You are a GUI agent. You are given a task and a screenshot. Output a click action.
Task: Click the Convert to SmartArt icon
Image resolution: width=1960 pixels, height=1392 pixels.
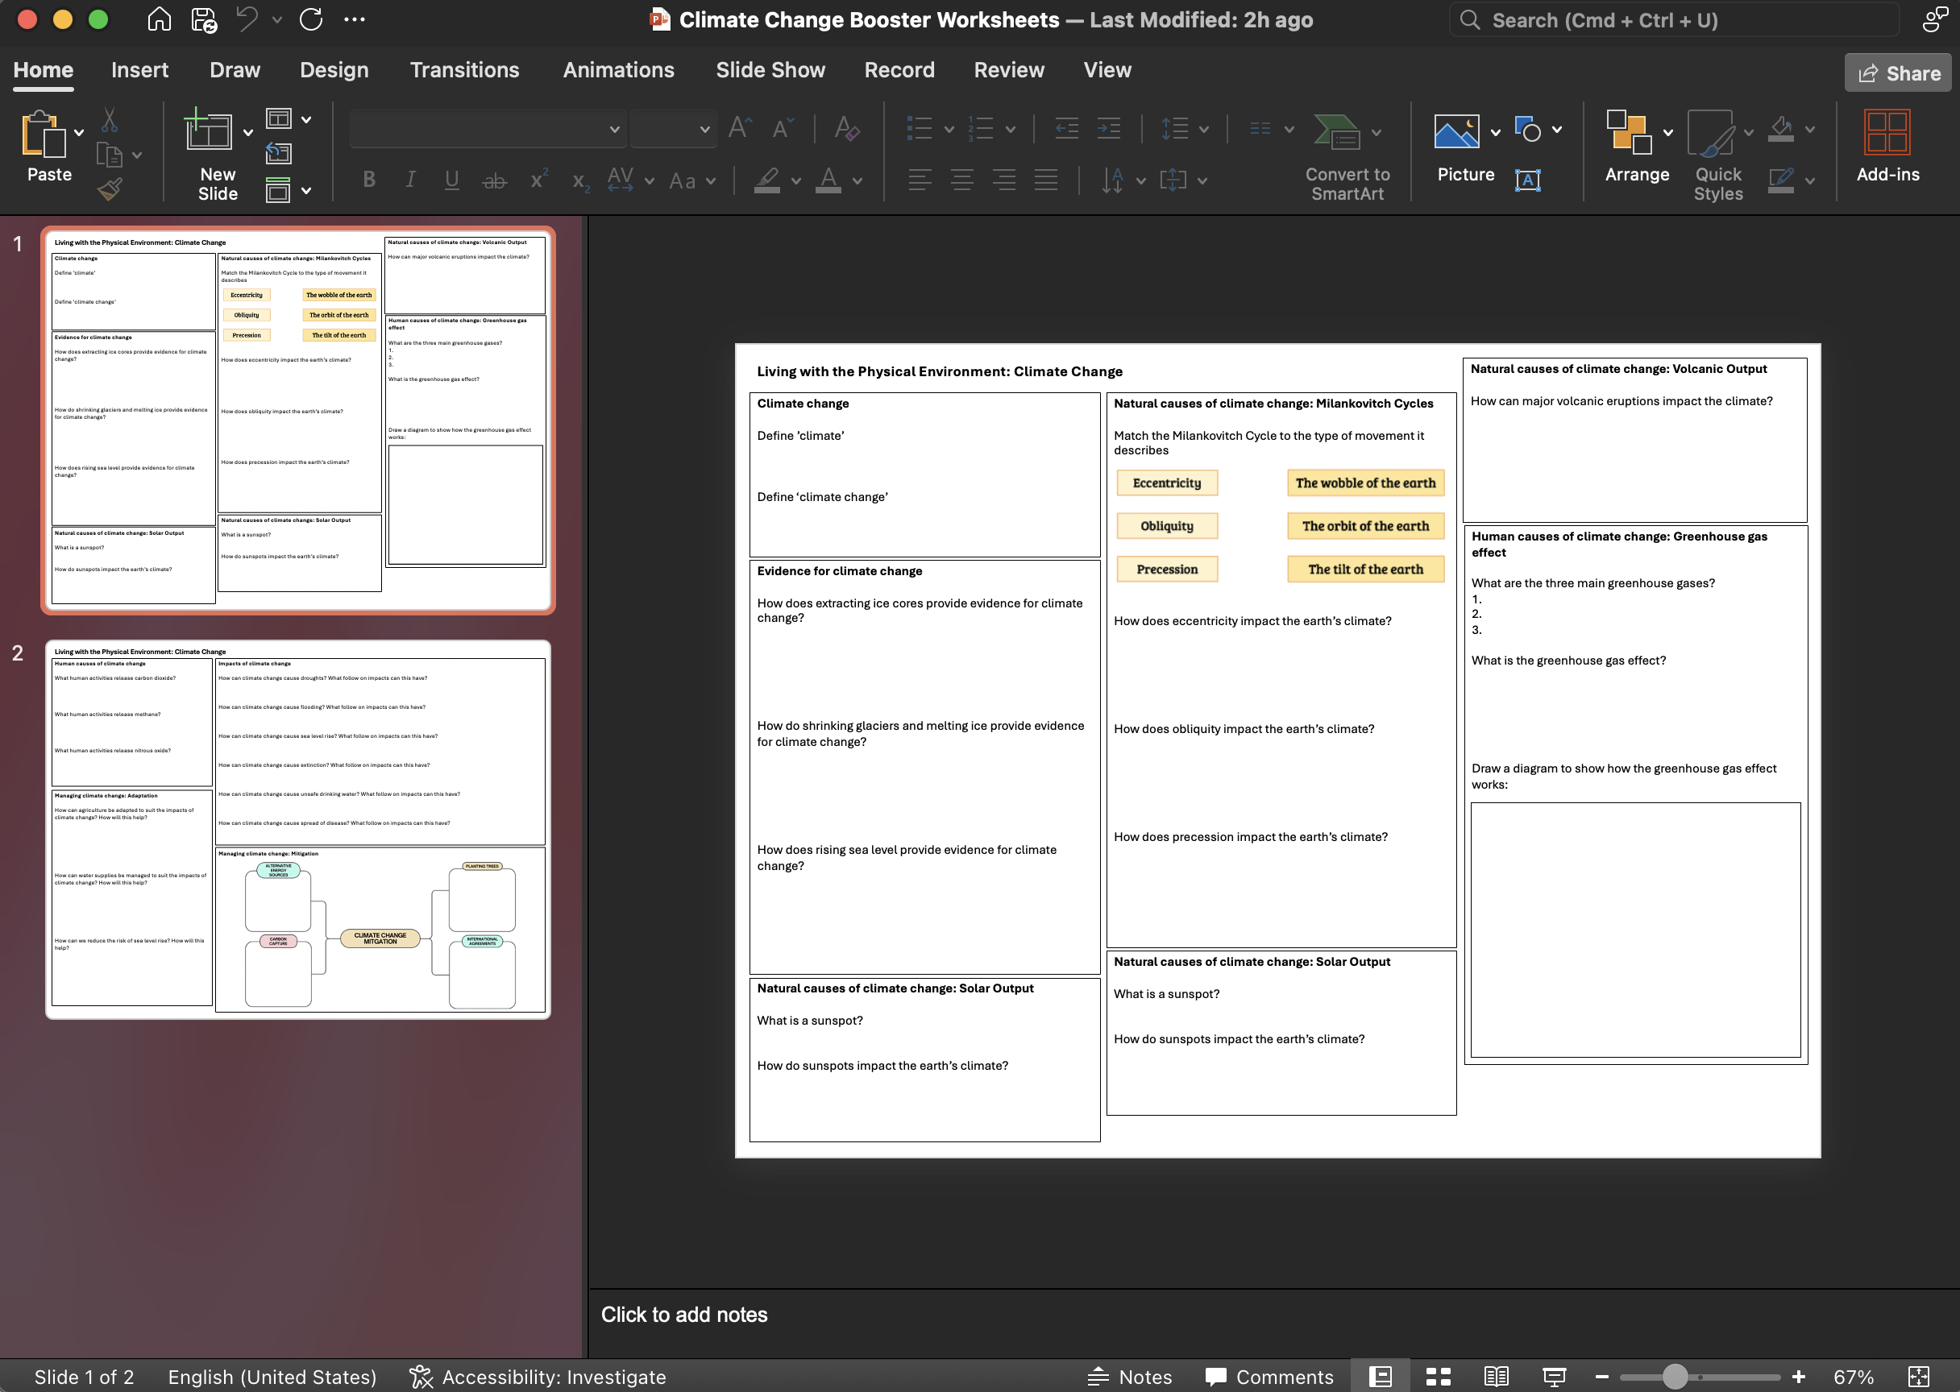pyautogui.click(x=1337, y=132)
